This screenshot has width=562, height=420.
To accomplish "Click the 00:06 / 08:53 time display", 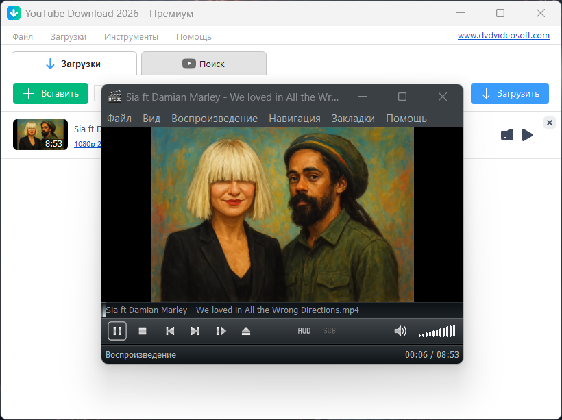I will point(432,355).
